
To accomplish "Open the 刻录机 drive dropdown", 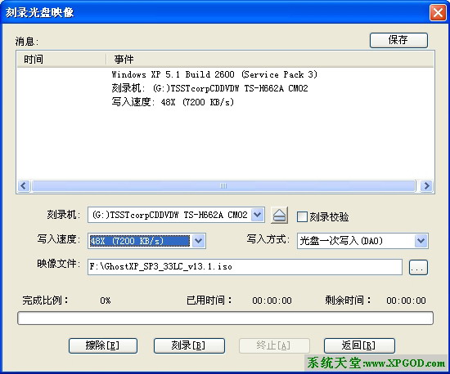I will click(257, 215).
